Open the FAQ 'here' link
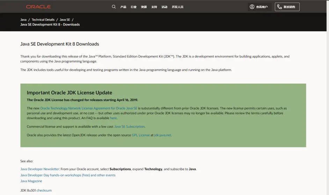Image resolution: width=329 pixels, height=195 pixels. (113, 118)
